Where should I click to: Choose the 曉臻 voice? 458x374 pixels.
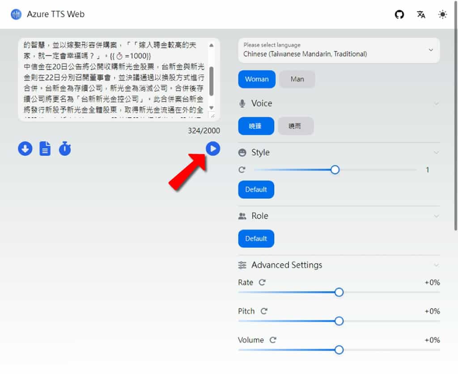pos(256,126)
